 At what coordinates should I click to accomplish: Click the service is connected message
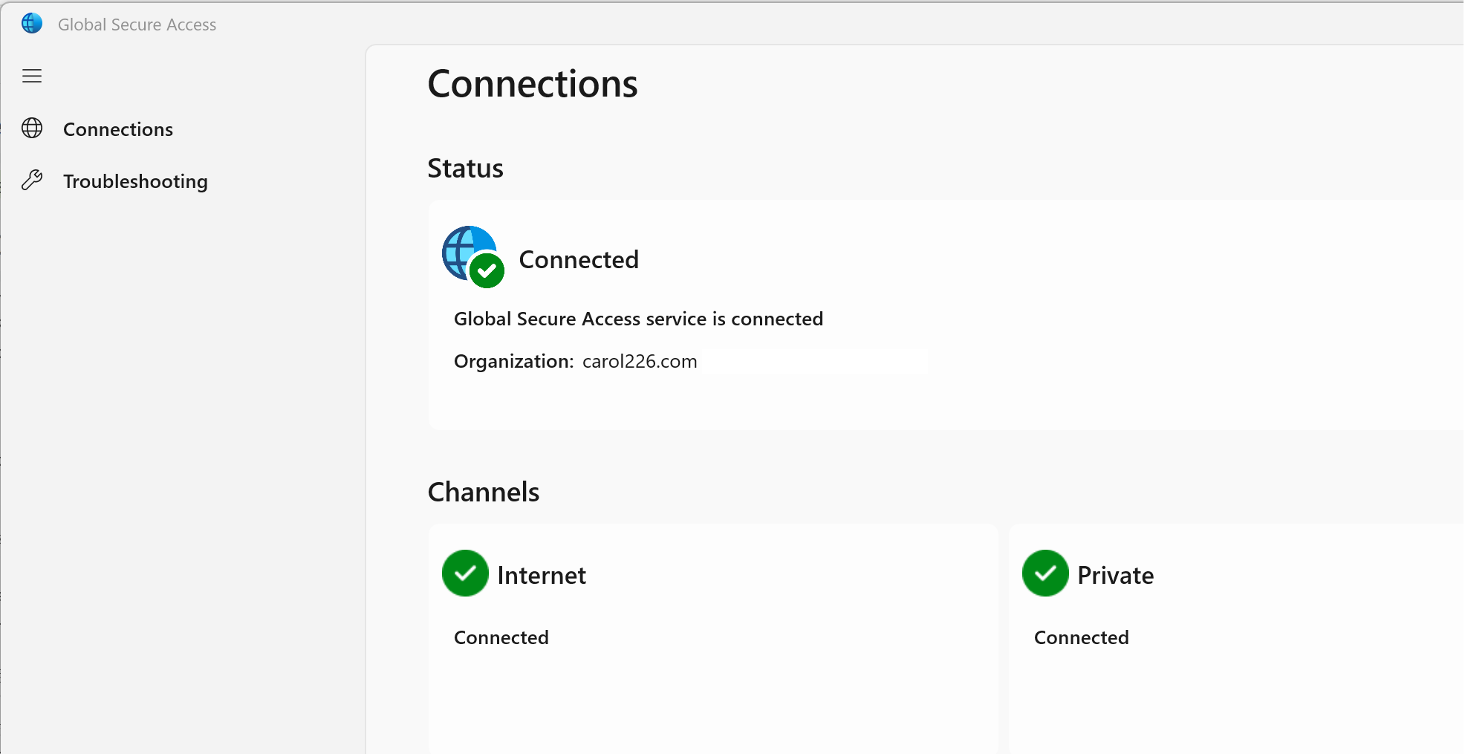point(638,319)
